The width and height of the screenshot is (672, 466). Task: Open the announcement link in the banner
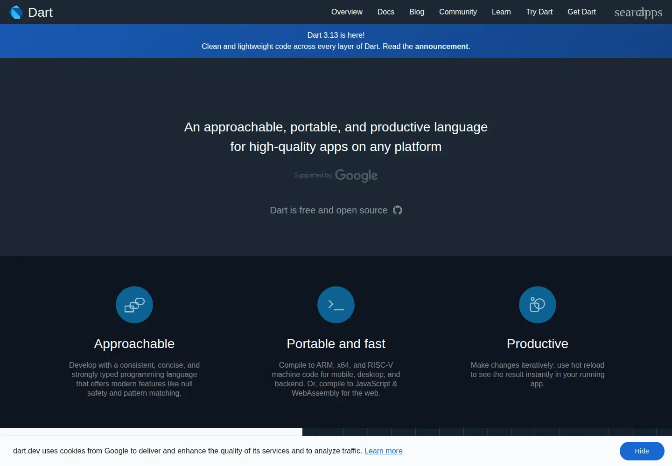coord(441,47)
